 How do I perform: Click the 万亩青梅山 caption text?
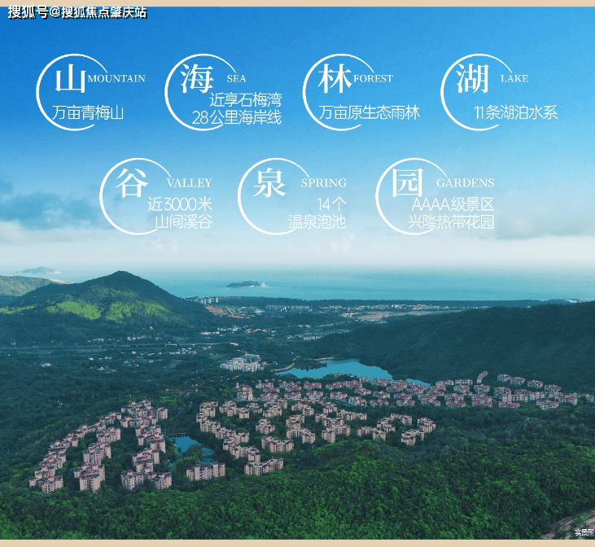tap(87, 113)
